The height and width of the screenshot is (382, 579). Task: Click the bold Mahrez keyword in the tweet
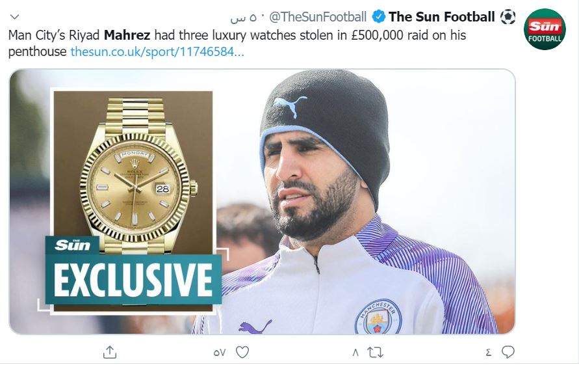127,34
